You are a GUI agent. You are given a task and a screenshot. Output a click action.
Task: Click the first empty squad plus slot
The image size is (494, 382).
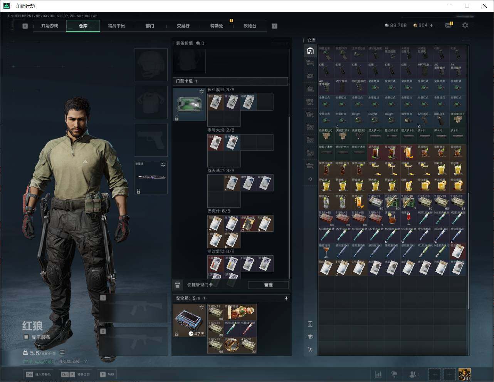435,374
